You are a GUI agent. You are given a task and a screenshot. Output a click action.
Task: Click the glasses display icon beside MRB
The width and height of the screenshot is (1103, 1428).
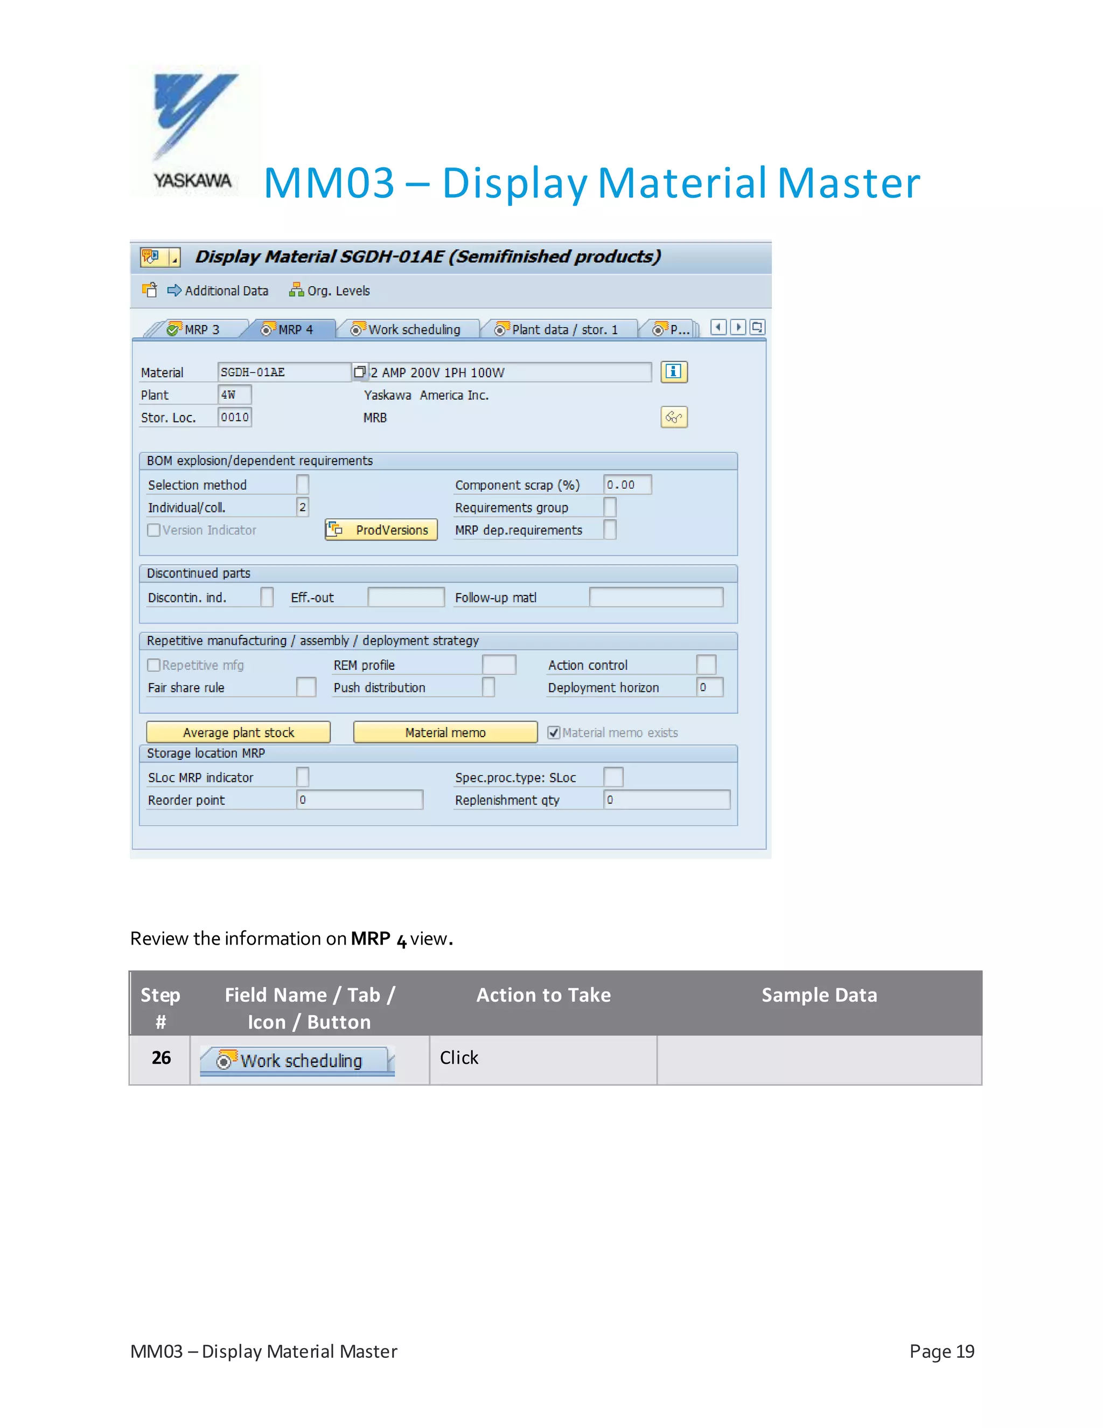tap(674, 417)
